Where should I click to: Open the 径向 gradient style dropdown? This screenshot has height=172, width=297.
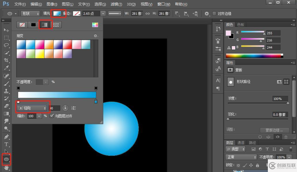tap(32, 108)
